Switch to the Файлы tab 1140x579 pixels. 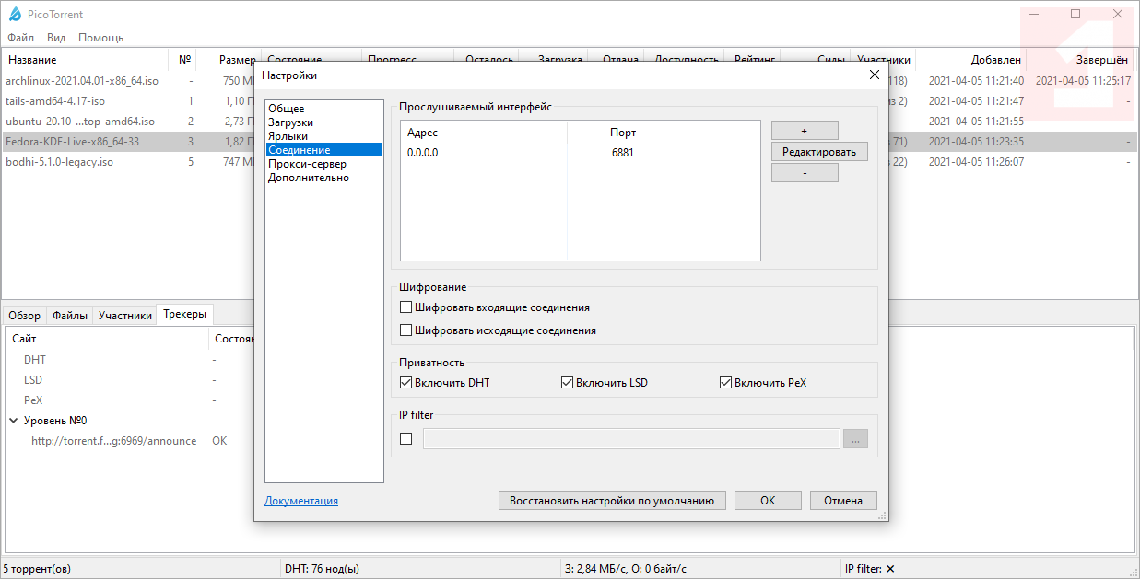pyautogui.click(x=70, y=315)
